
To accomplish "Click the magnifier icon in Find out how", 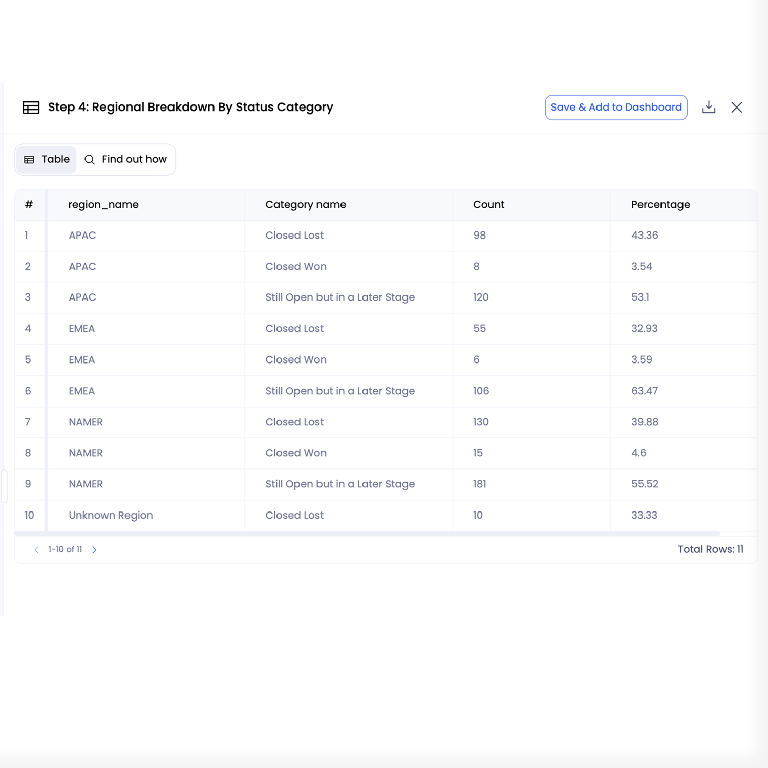I will point(90,160).
